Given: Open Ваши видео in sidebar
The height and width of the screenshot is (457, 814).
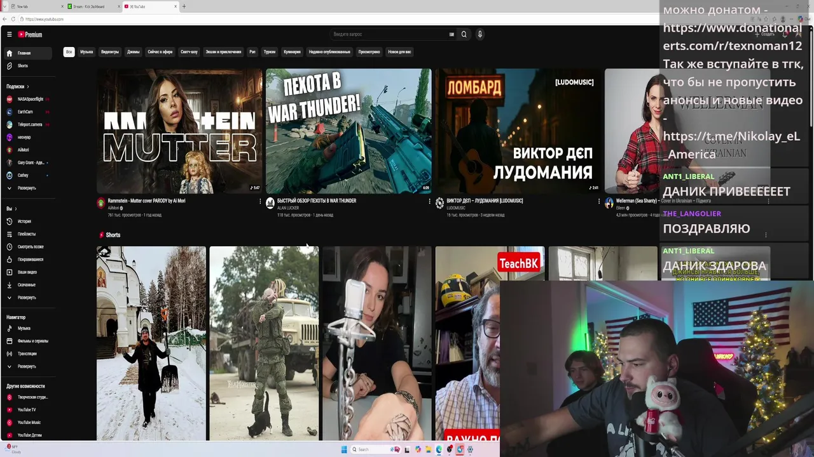Looking at the screenshot, I should click(x=27, y=272).
